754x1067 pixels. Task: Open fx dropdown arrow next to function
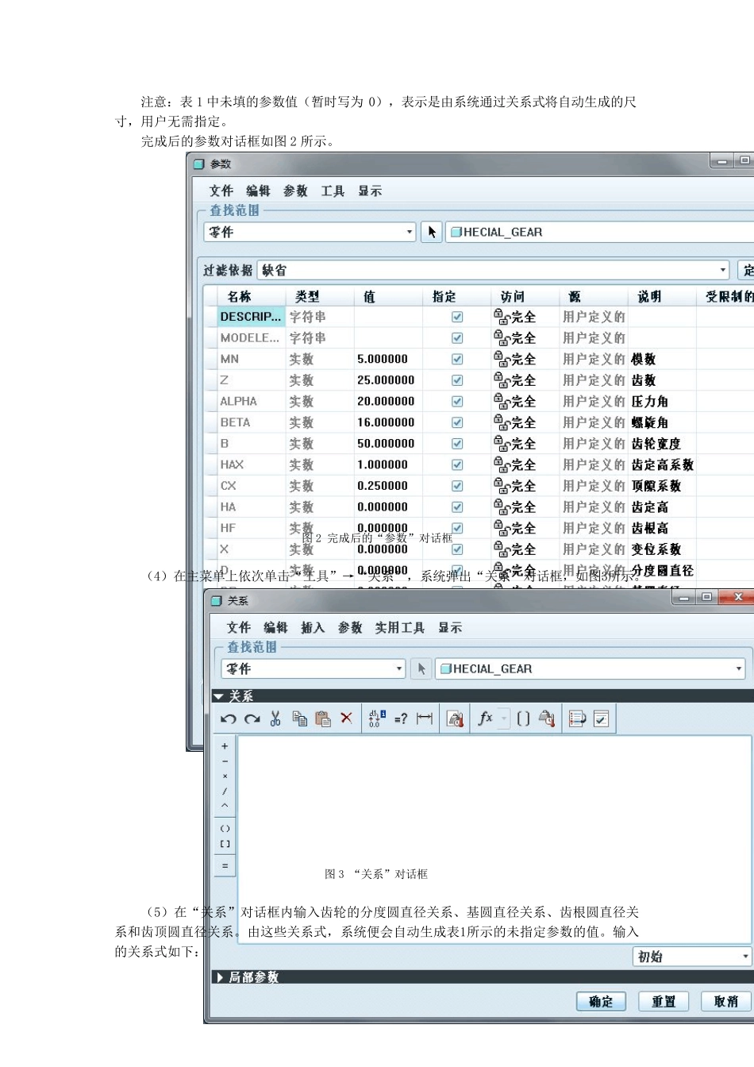503,718
